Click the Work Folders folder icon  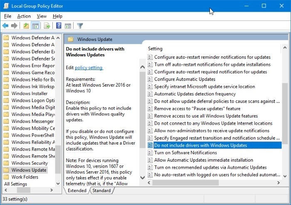click(6, 177)
